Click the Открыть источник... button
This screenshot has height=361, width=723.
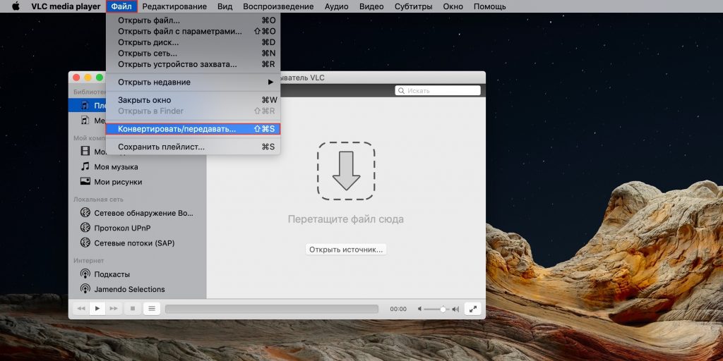point(346,250)
